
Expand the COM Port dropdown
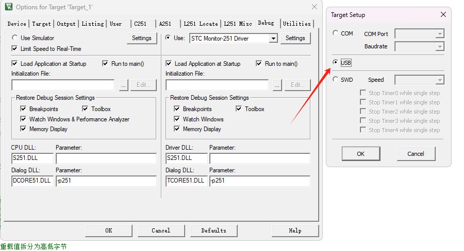440,33
